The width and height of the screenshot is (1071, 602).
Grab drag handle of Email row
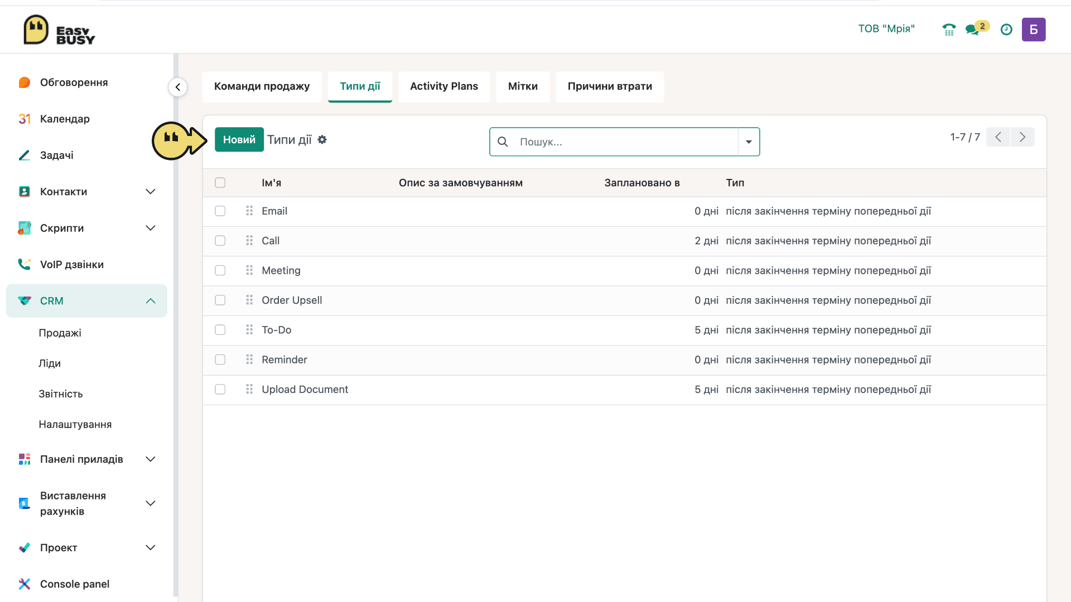pyautogui.click(x=249, y=211)
